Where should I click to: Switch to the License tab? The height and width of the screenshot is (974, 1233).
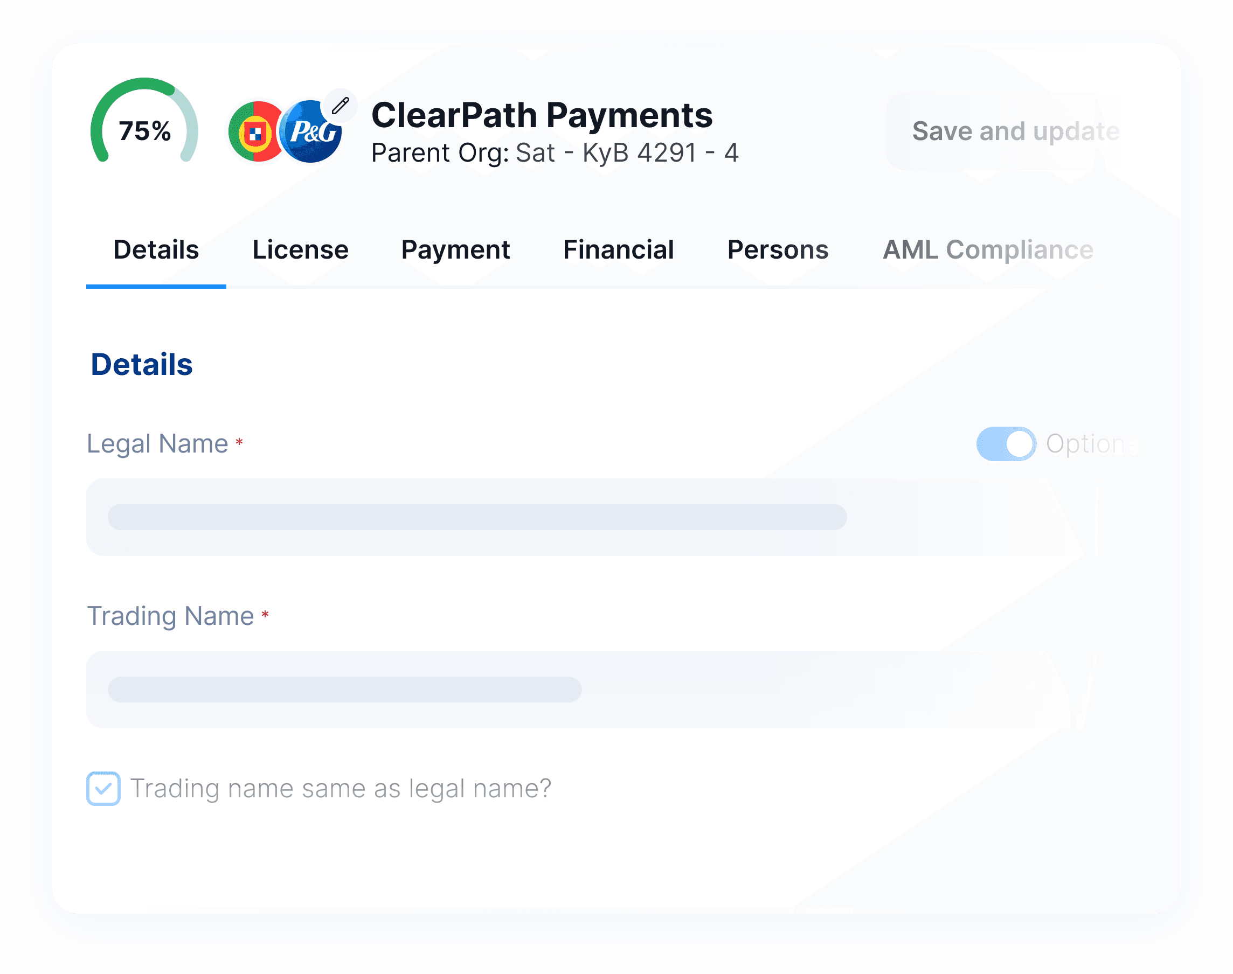(x=300, y=250)
